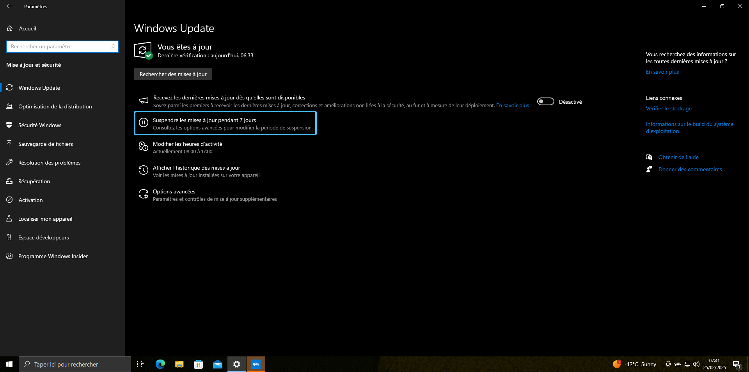Open Mail app from taskbar
Image resolution: width=749 pixels, height=372 pixels.
pyautogui.click(x=218, y=364)
